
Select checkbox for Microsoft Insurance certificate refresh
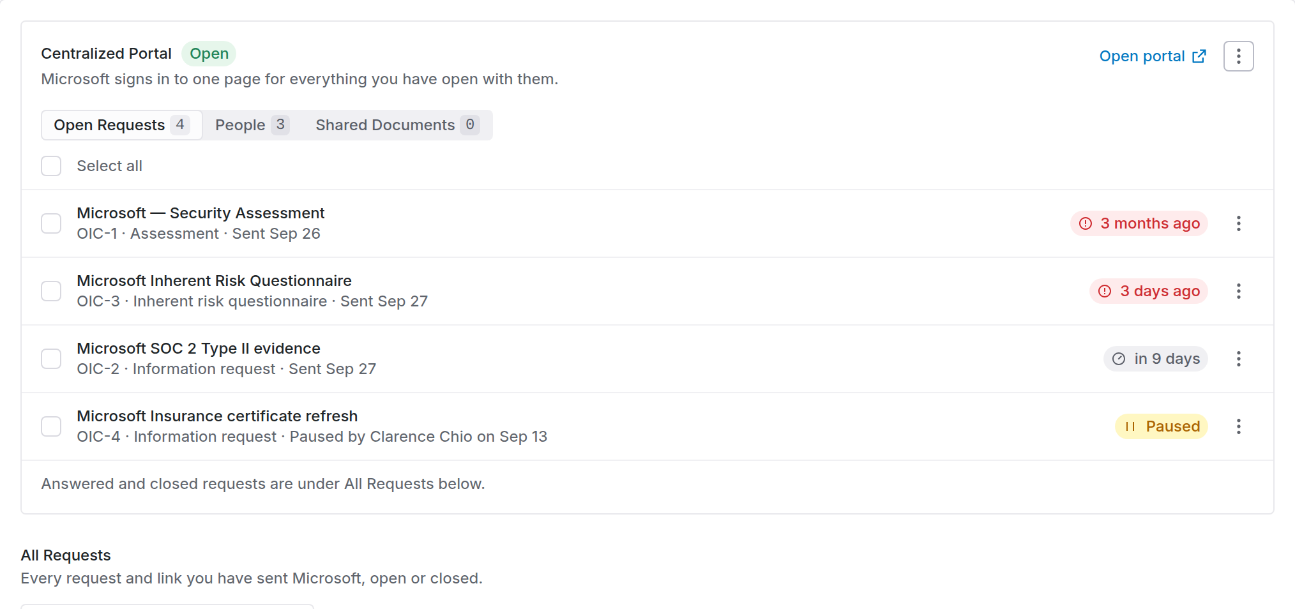coord(51,426)
